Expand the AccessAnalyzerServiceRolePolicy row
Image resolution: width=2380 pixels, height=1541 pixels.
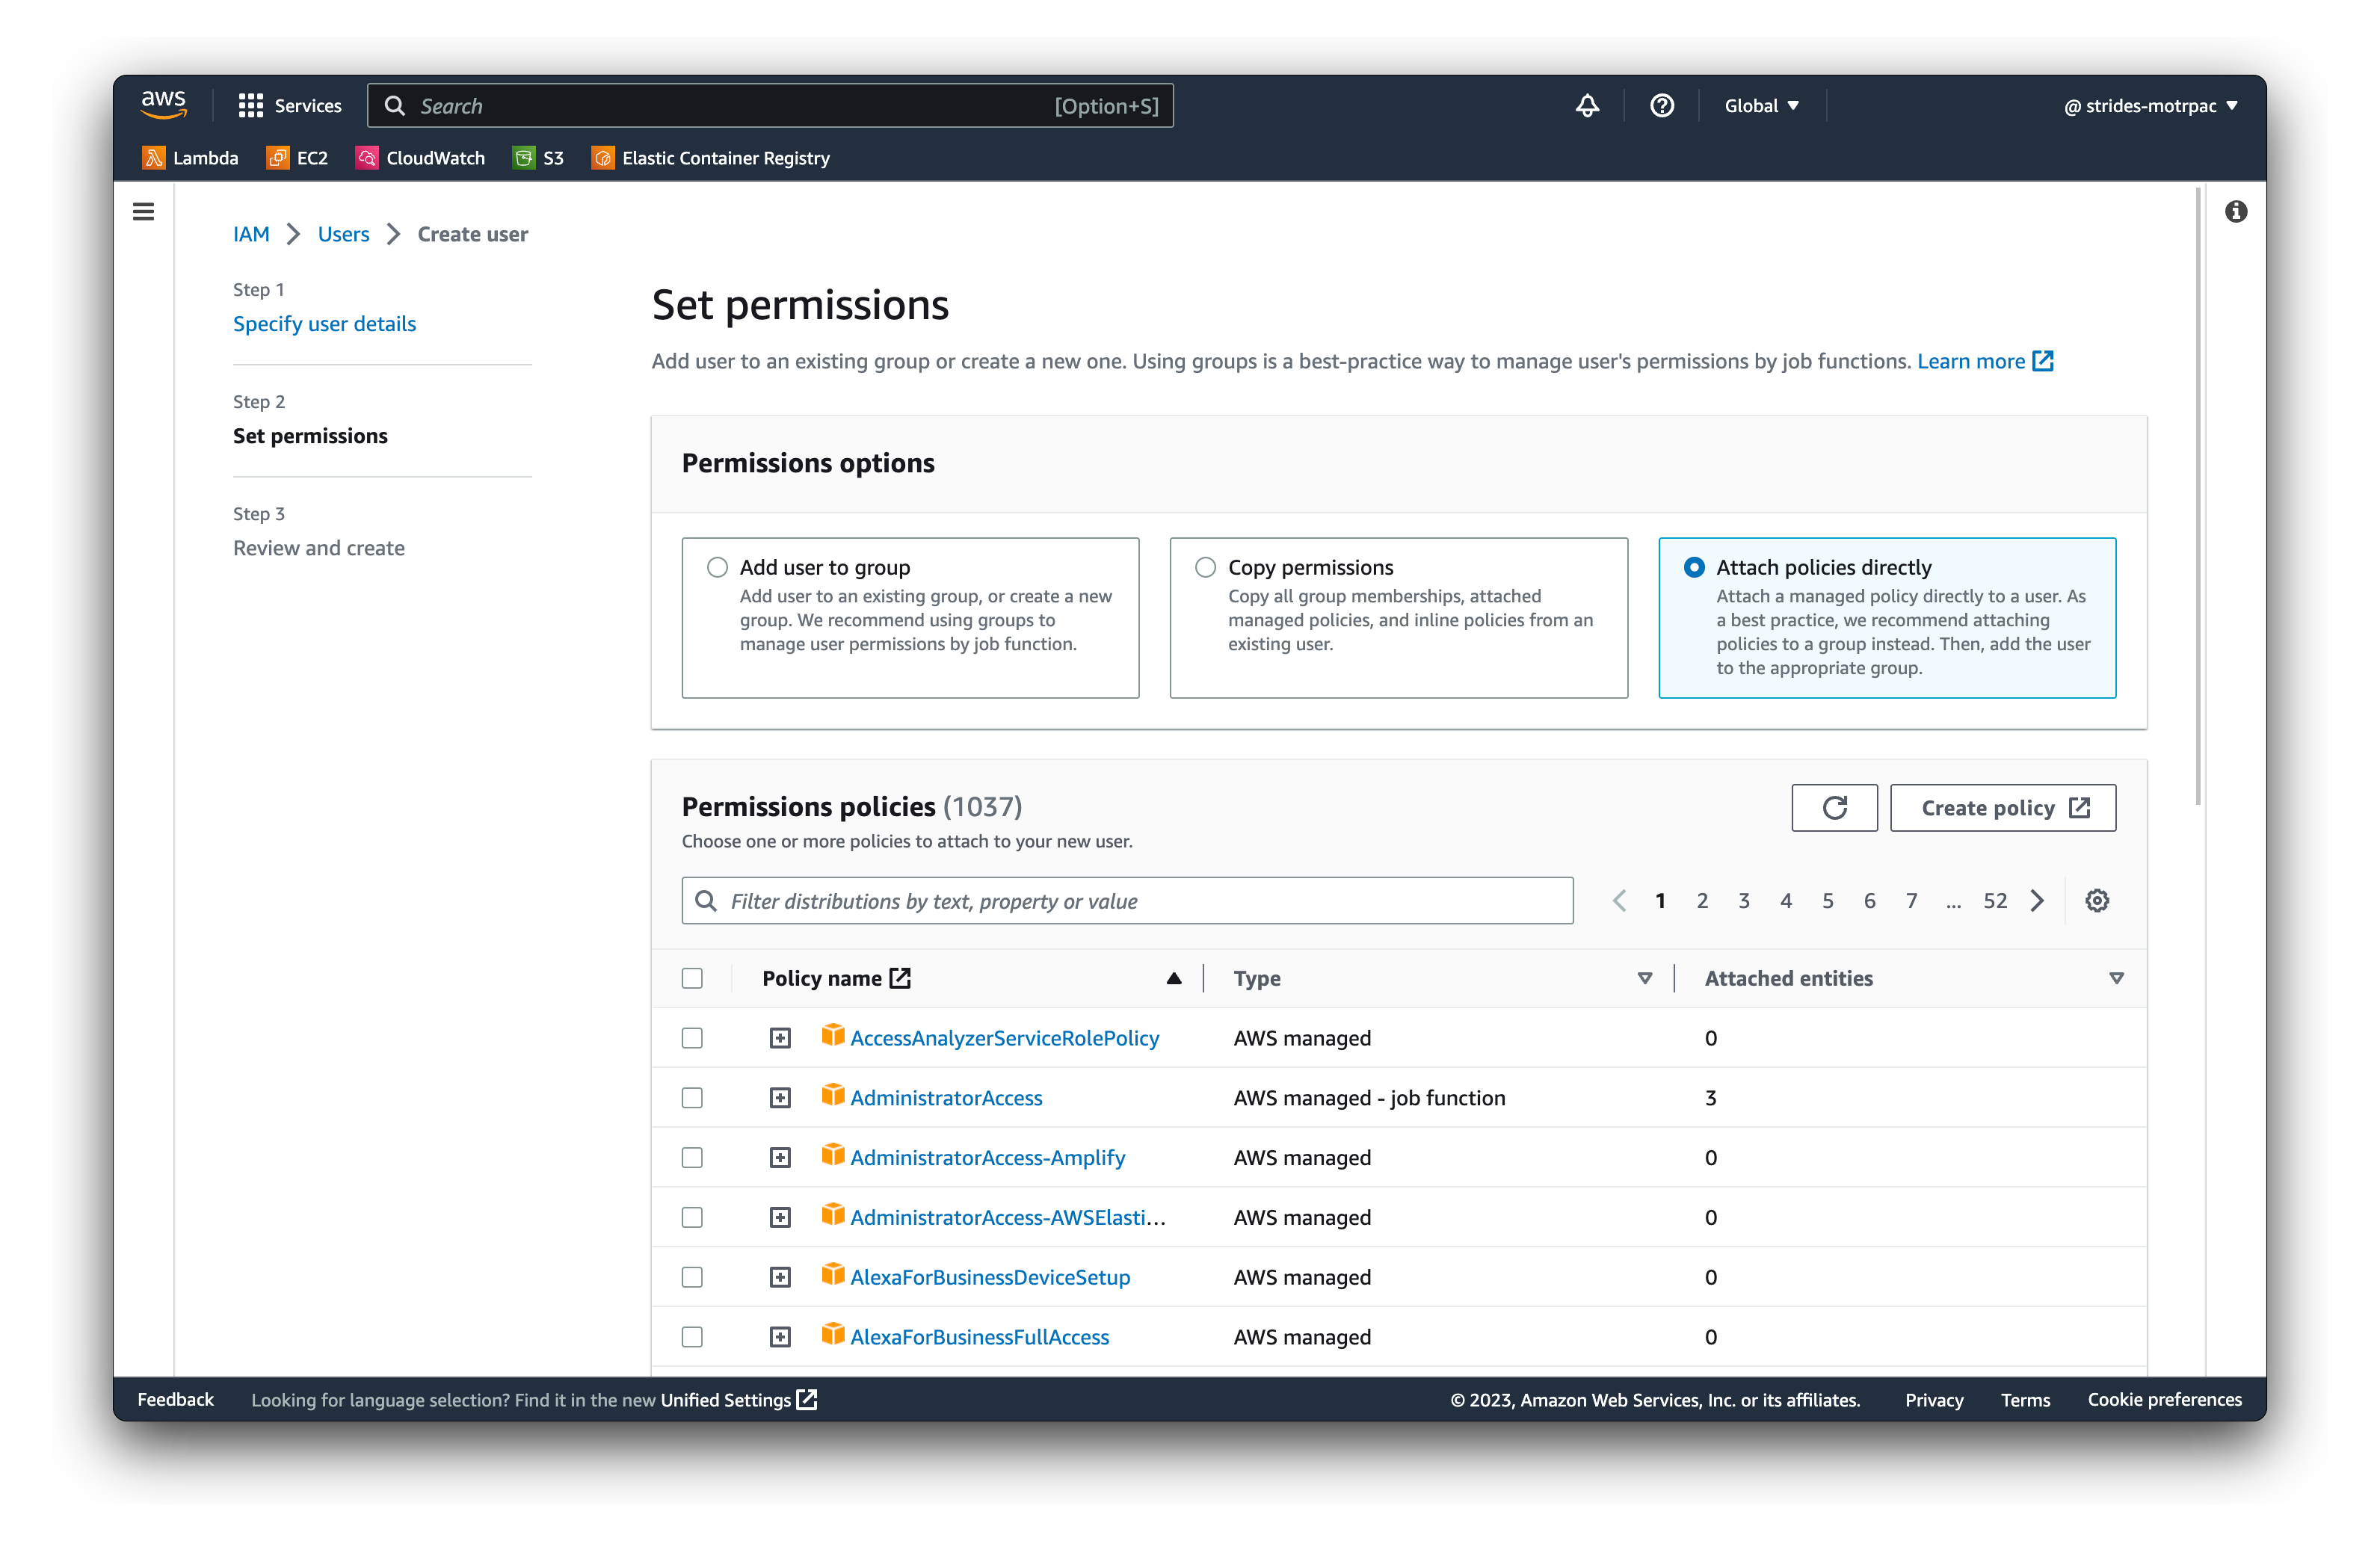(x=780, y=1038)
